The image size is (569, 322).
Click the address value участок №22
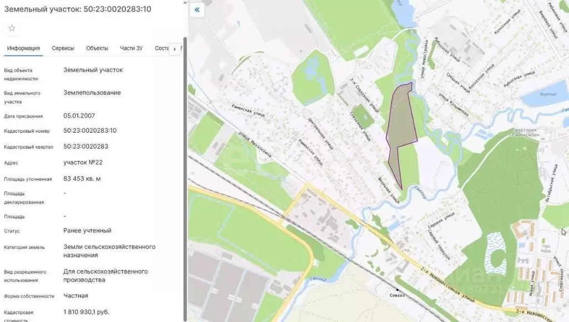pos(83,163)
